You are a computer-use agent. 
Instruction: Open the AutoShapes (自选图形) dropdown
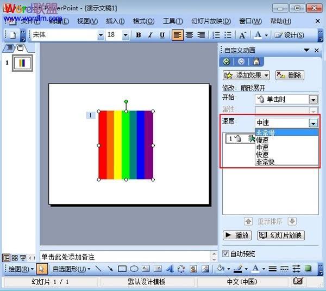71,269
